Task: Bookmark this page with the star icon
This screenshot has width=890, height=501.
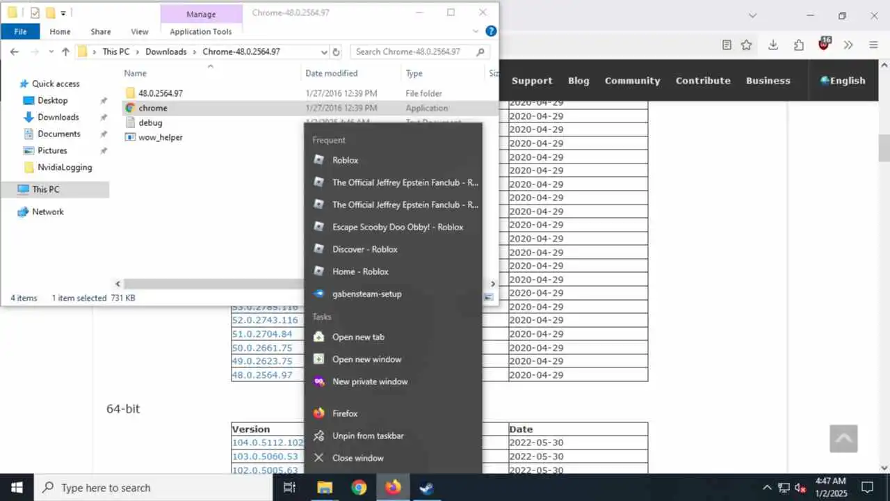Action: (x=746, y=45)
